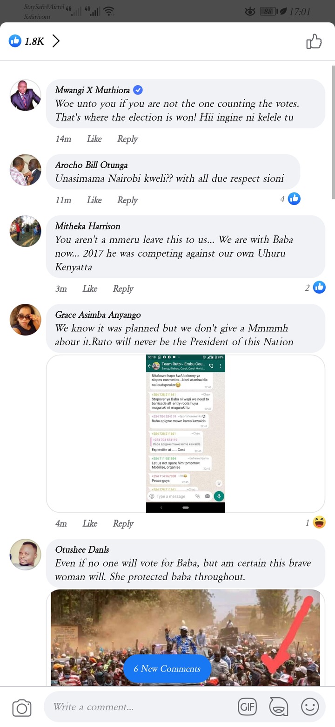This screenshot has height=727, width=335.
Task: Reply to Mitheka Harrison's comment
Action: [x=123, y=288]
